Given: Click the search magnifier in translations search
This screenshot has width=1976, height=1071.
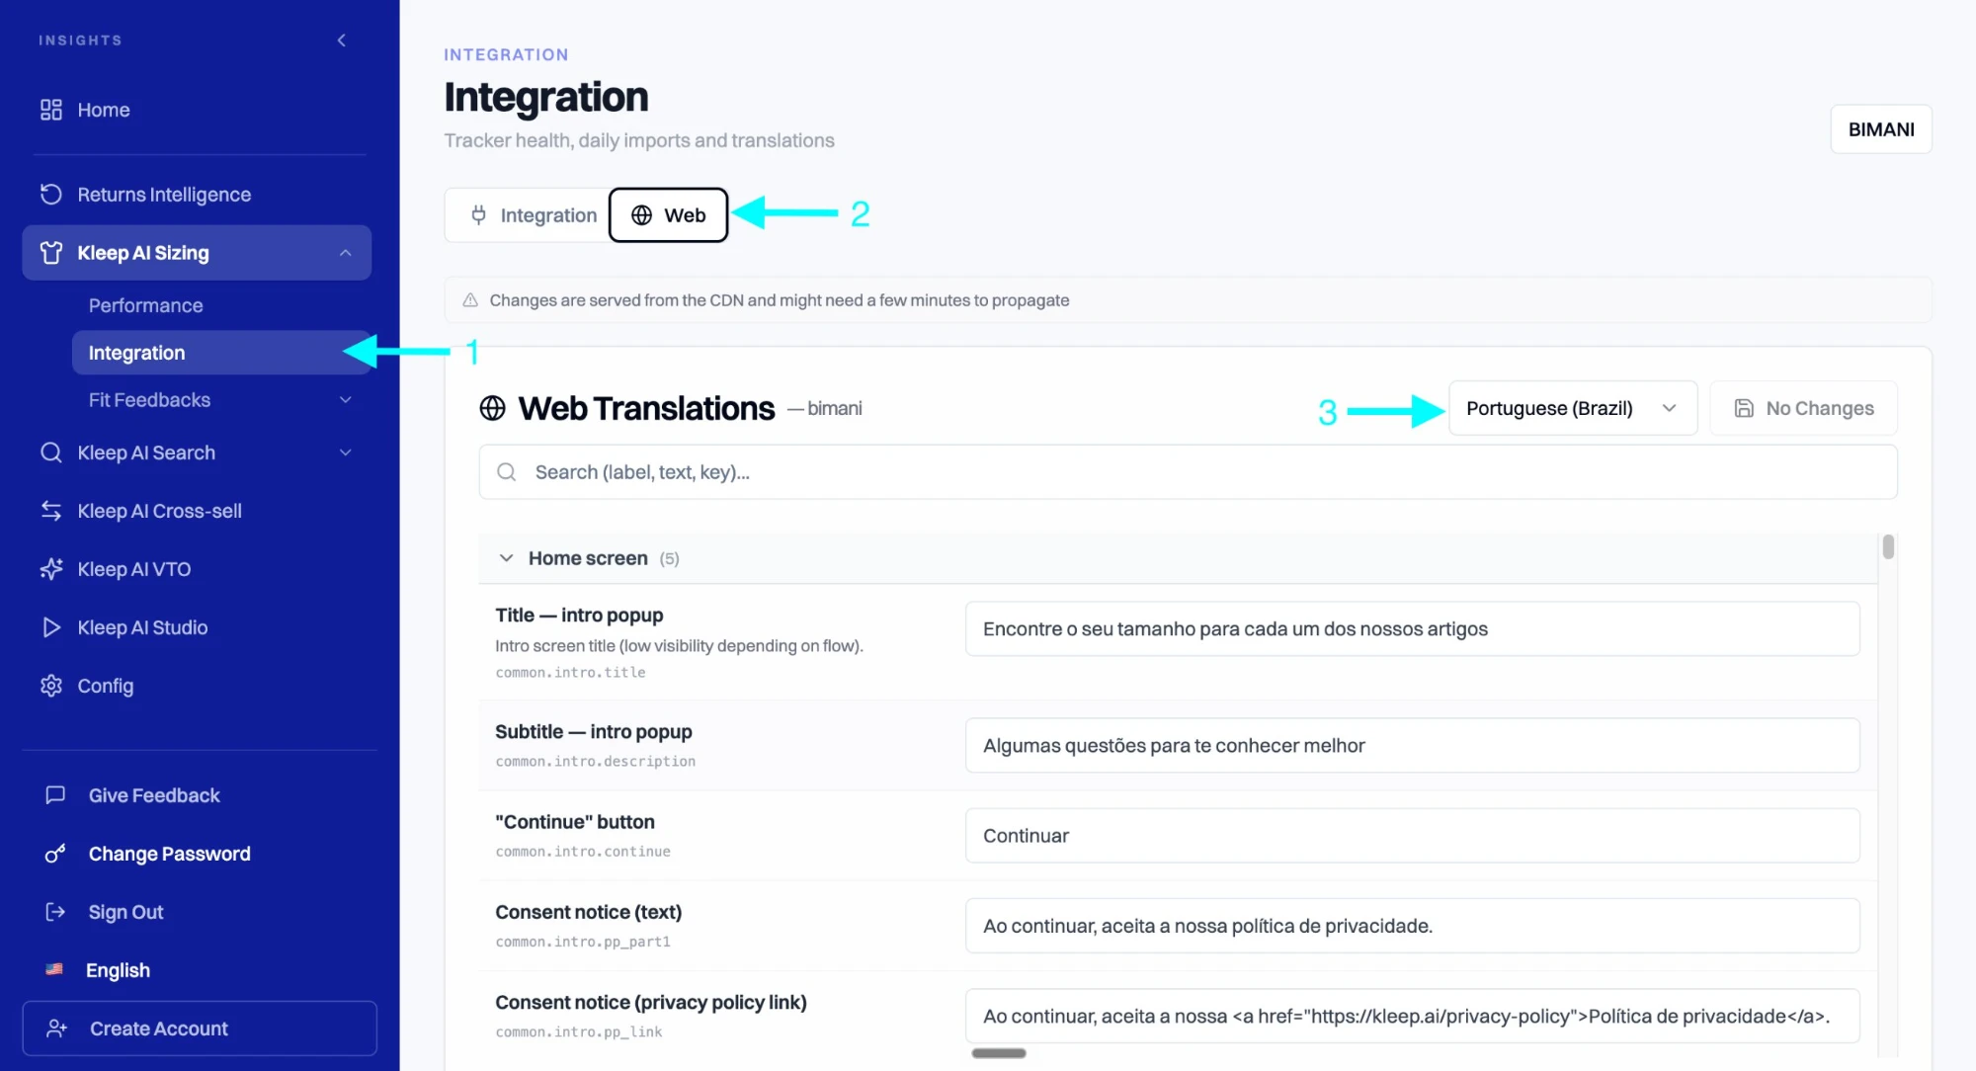Looking at the screenshot, I should [507, 472].
